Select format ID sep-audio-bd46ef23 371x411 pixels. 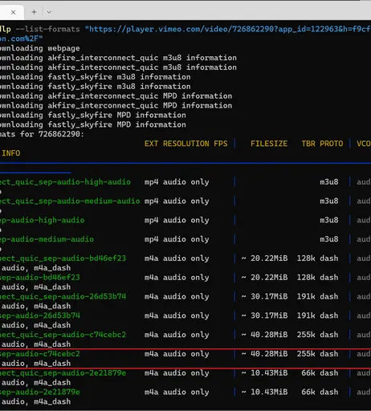[x=40, y=278]
